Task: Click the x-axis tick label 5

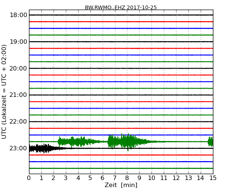Action: (x=90, y=178)
